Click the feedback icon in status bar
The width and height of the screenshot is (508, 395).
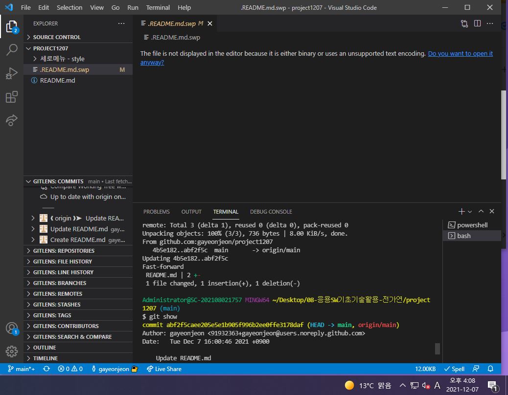476,369
